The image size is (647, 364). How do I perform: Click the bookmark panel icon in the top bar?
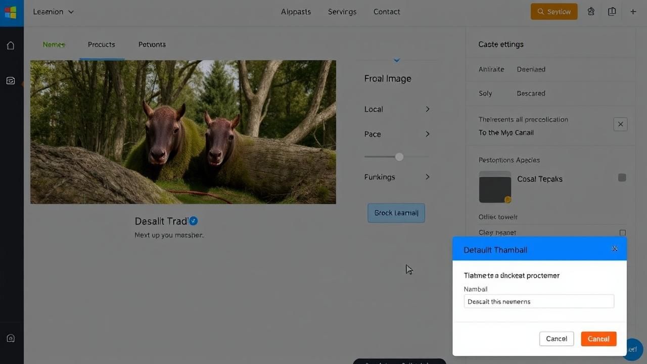[x=612, y=12]
